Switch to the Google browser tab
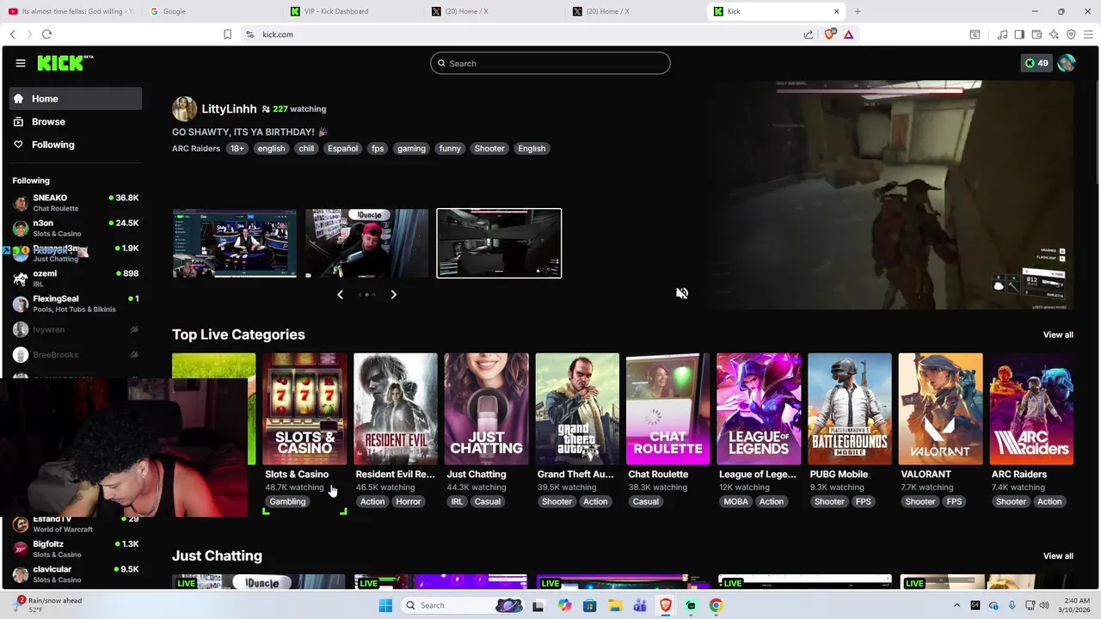Image resolution: width=1101 pixels, height=619 pixels. click(211, 11)
